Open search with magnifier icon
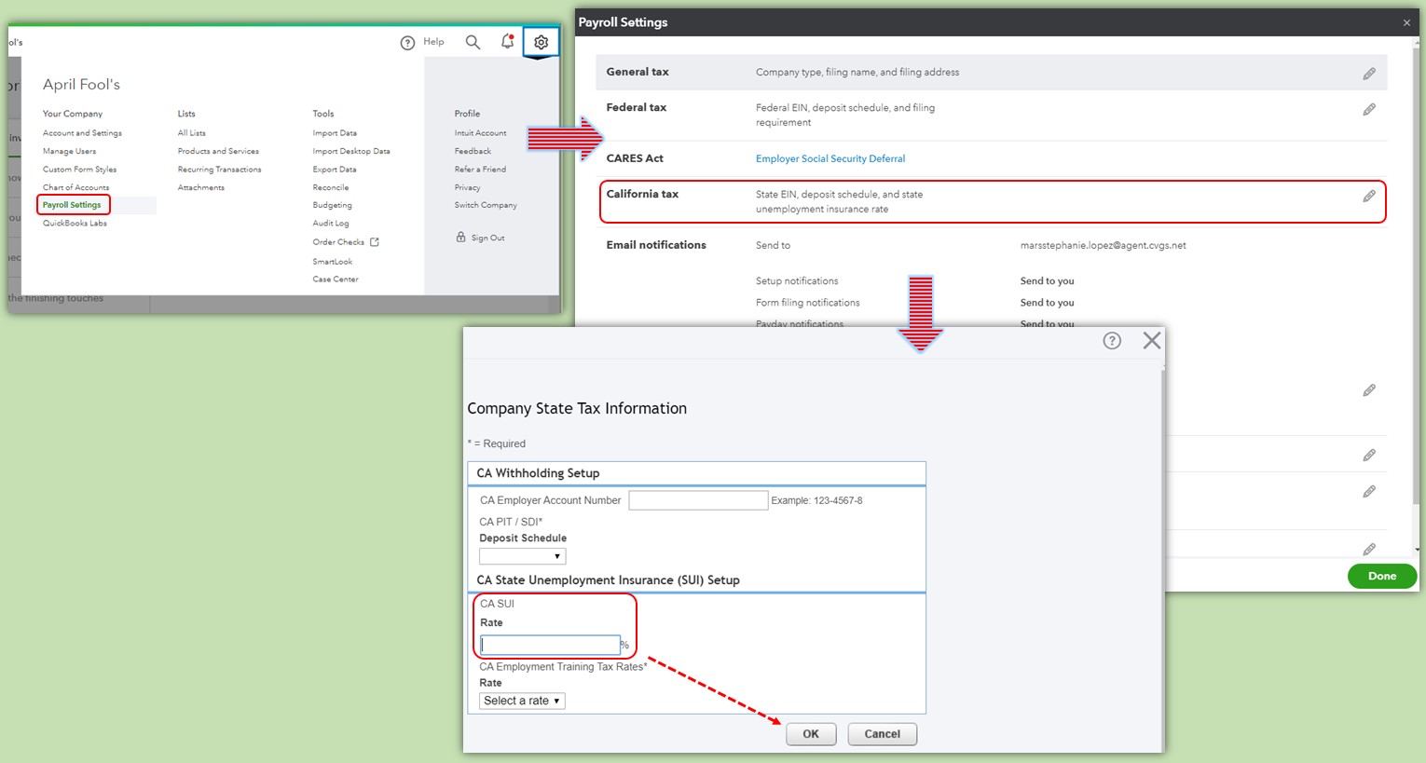The height and width of the screenshot is (763, 1426). (473, 42)
